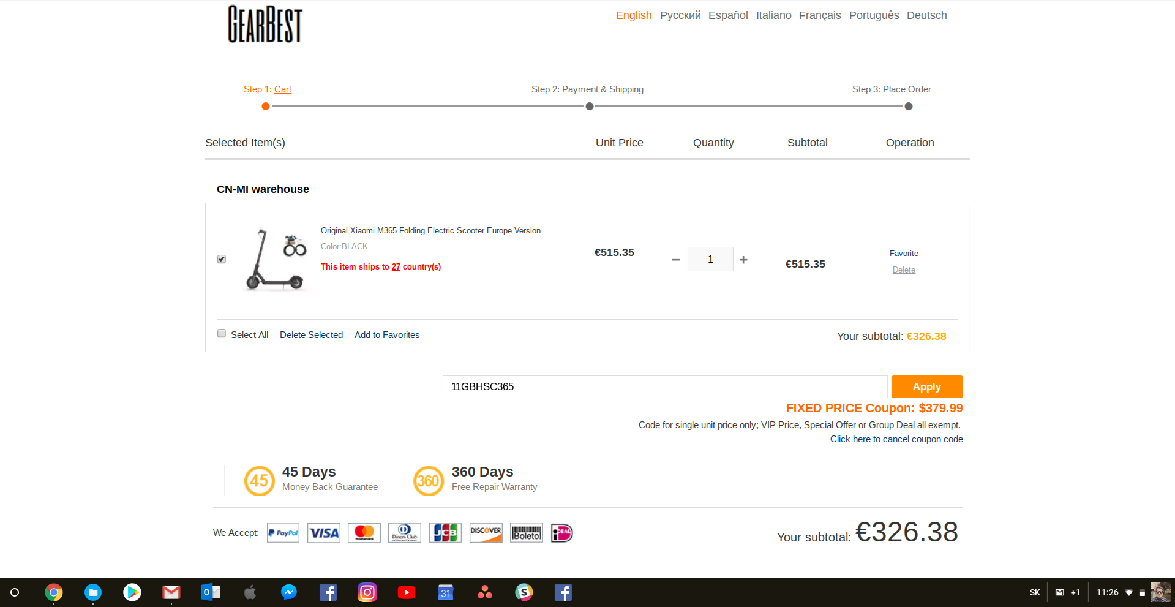Open the green S app in shelf

pyautogui.click(x=524, y=592)
